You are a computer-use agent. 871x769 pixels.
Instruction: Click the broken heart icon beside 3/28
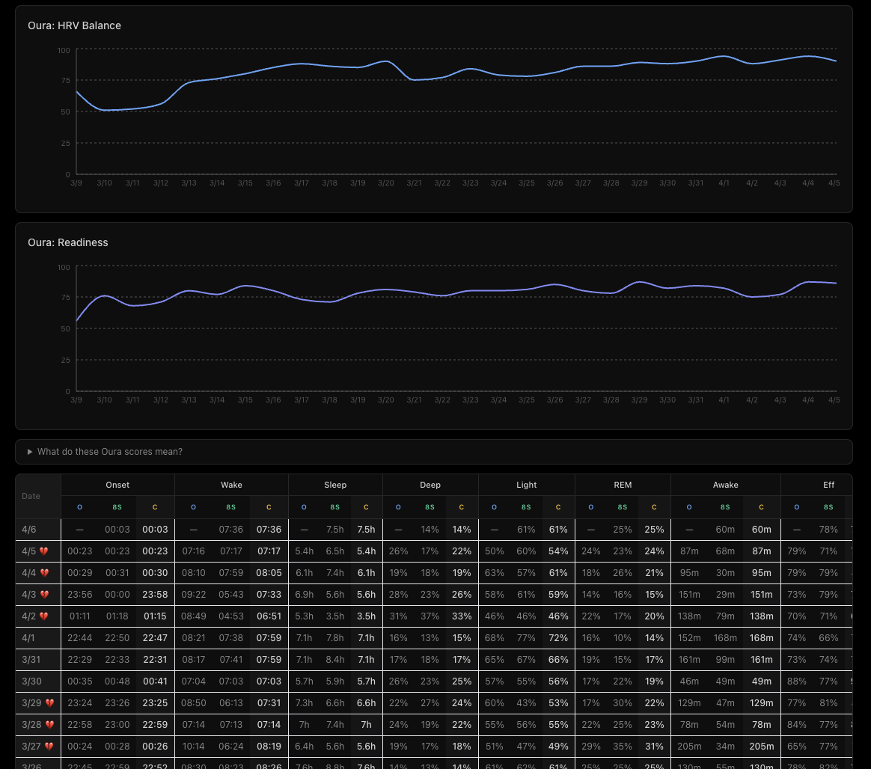[49, 725]
